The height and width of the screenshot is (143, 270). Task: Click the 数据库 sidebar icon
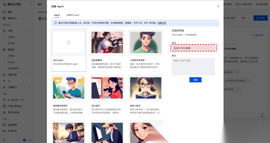[x=4, y=49]
